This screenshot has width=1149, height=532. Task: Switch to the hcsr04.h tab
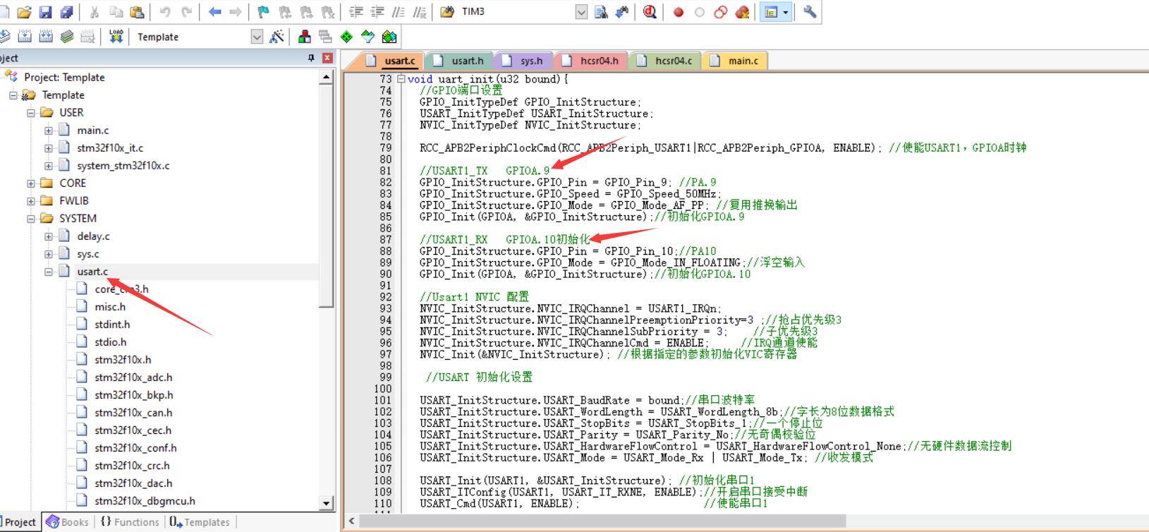590,61
